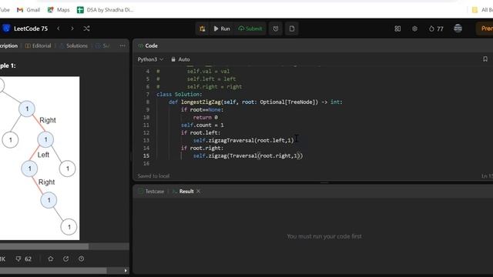Start the timer alarm clock icon

click(x=276, y=28)
